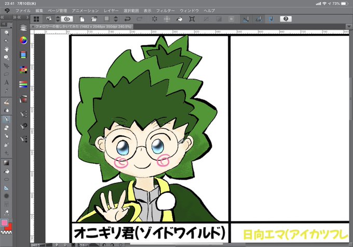353x247 pixels.
Task: Open the ヘルプ menu
Action: (209, 10)
